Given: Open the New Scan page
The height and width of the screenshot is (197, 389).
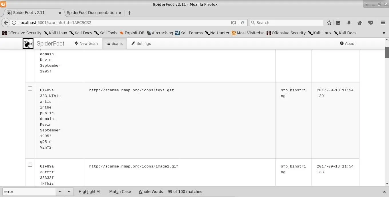Looking at the screenshot, I should (86, 44).
